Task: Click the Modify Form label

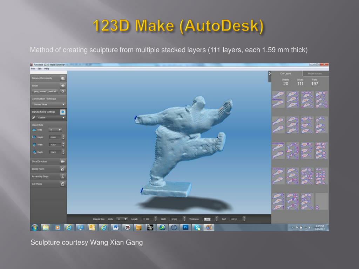Action: coord(38,169)
